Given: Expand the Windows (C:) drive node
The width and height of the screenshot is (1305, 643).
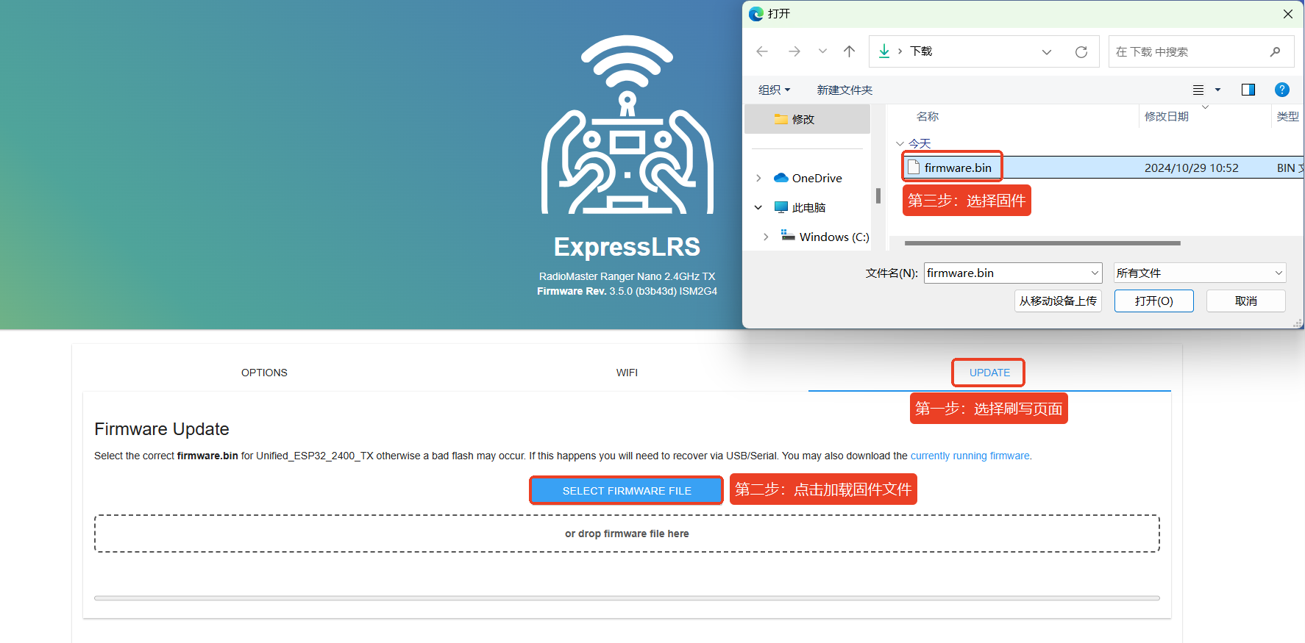Looking at the screenshot, I should (766, 237).
